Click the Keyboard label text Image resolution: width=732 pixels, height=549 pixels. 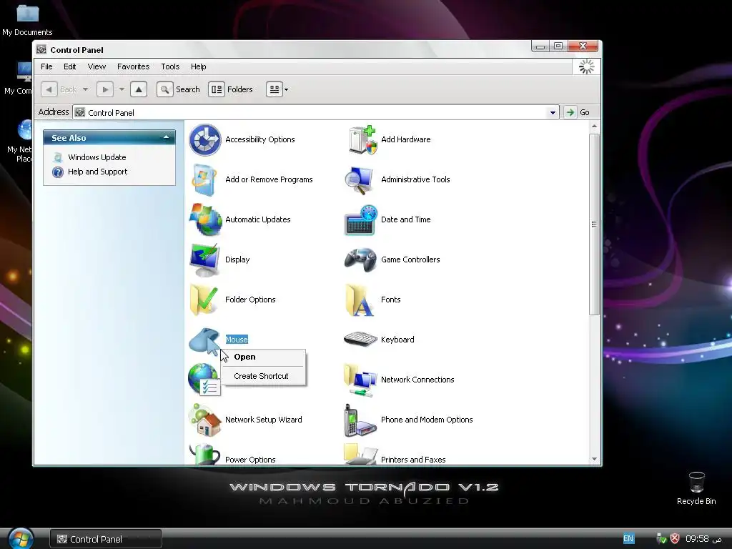coord(397,340)
